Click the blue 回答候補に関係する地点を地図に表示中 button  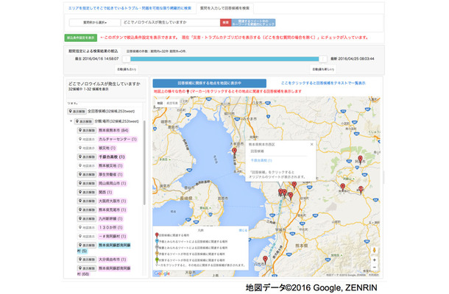tap(209, 83)
